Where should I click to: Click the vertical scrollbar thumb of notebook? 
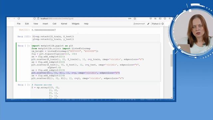click(x=172, y=60)
